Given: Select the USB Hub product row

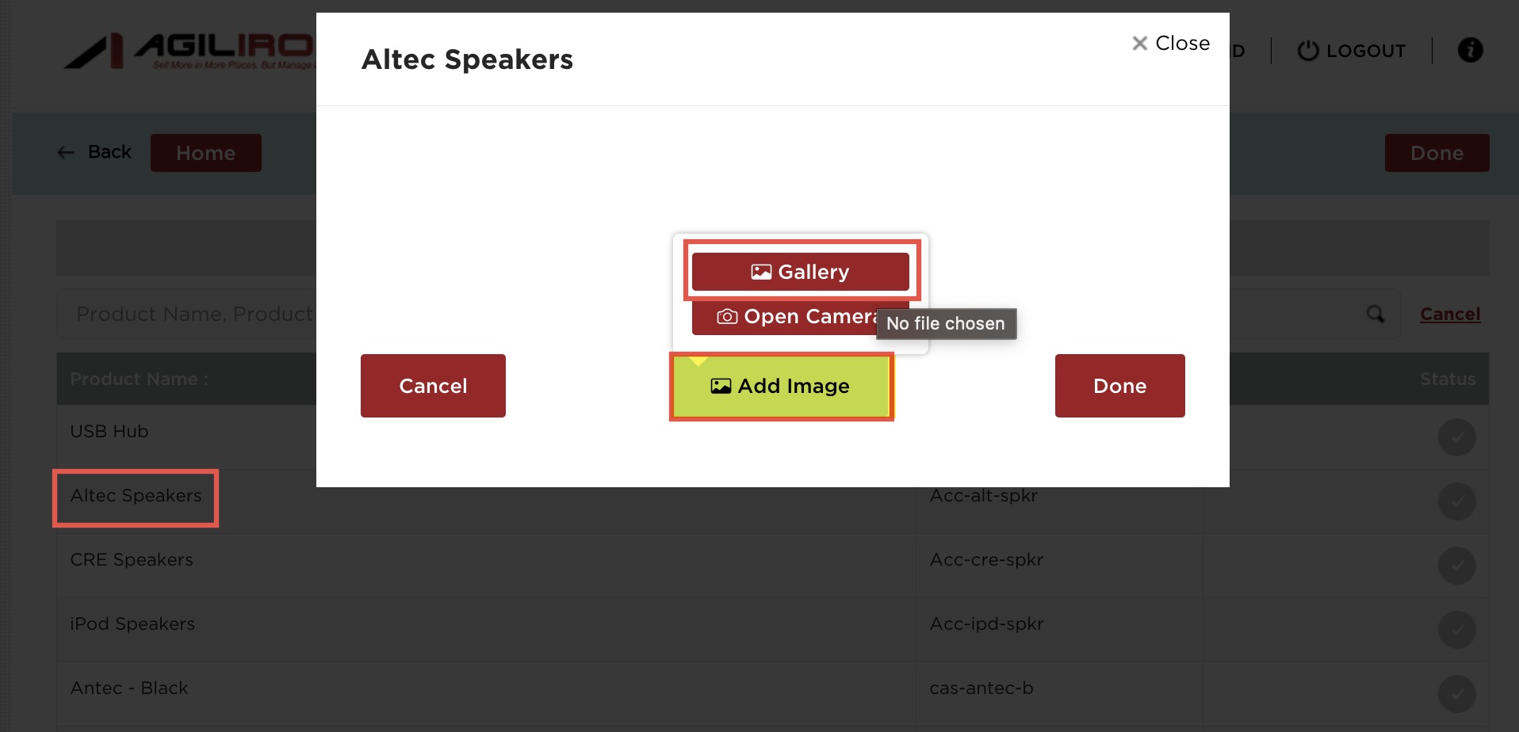Looking at the screenshot, I should 773,437.
